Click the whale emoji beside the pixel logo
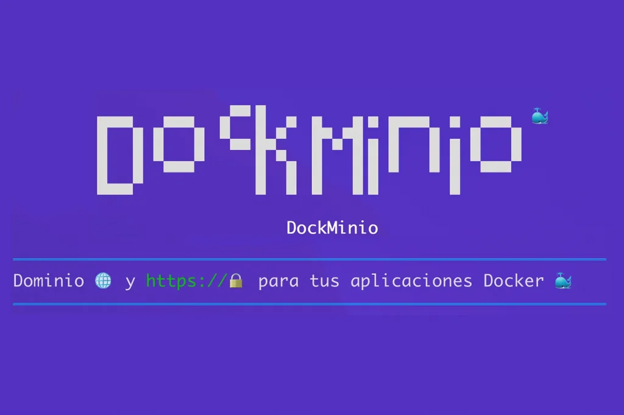Image resolution: width=624 pixels, height=415 pixels. click(x=540, y=116)
